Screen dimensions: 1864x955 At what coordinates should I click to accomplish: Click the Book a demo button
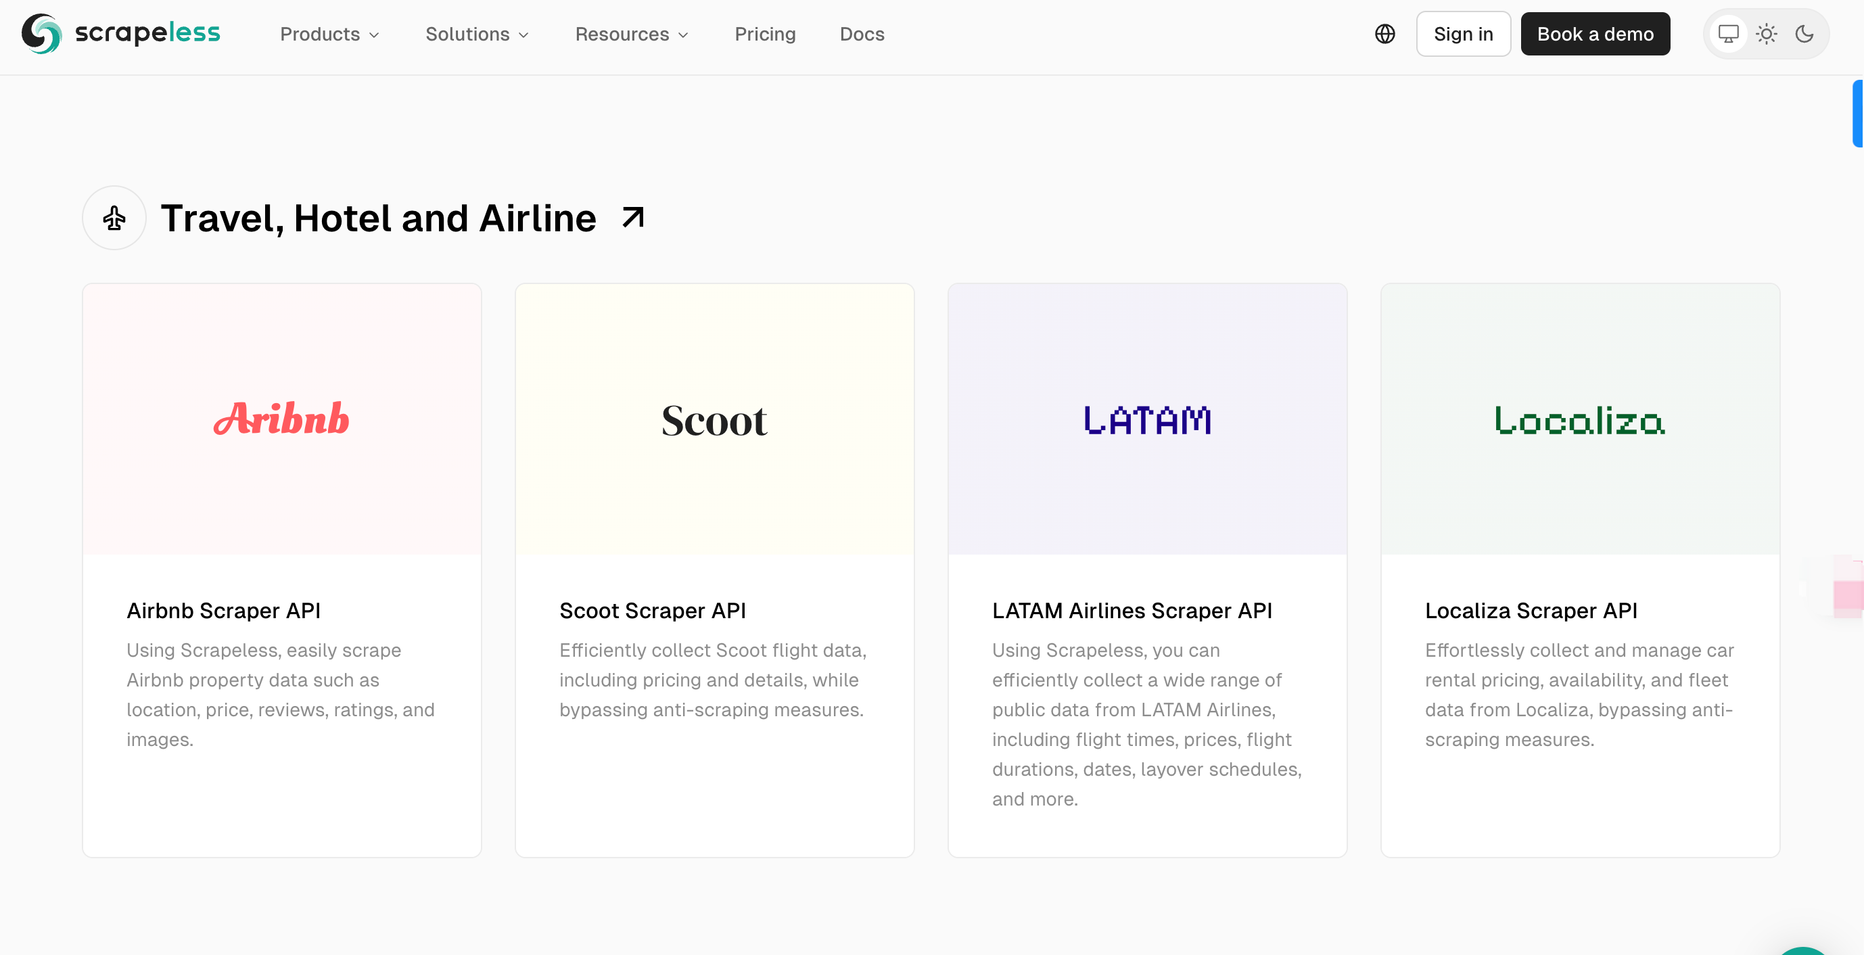tap(1595, 33)
